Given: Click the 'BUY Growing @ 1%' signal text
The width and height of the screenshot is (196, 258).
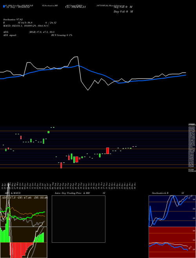Looking at the screenshot, I should (x=62, y=35).
